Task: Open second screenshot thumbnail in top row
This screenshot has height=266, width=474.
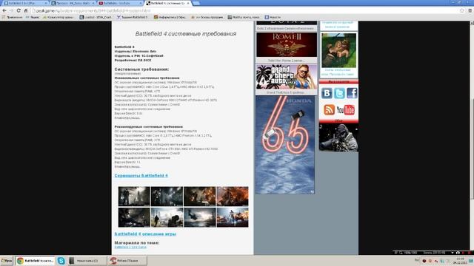Action: 167,197
